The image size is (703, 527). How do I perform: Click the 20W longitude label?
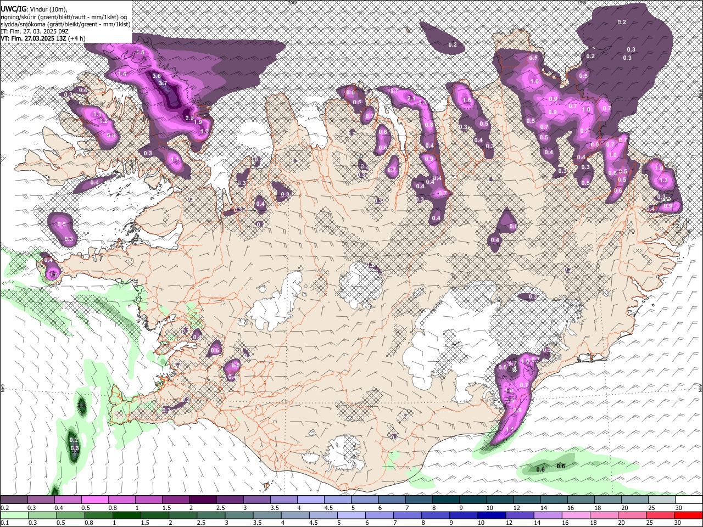click(292, 2)
